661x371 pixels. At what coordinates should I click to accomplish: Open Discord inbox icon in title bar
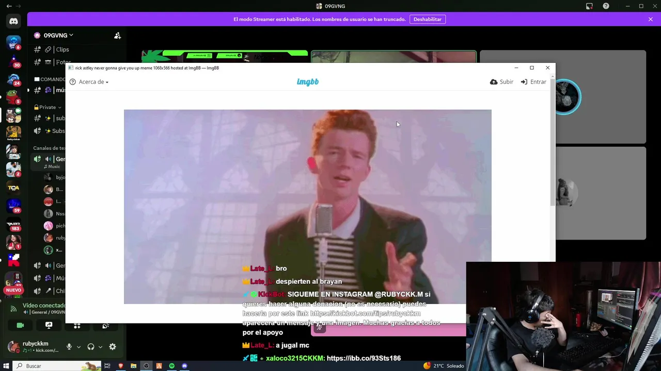click(589, 6)
